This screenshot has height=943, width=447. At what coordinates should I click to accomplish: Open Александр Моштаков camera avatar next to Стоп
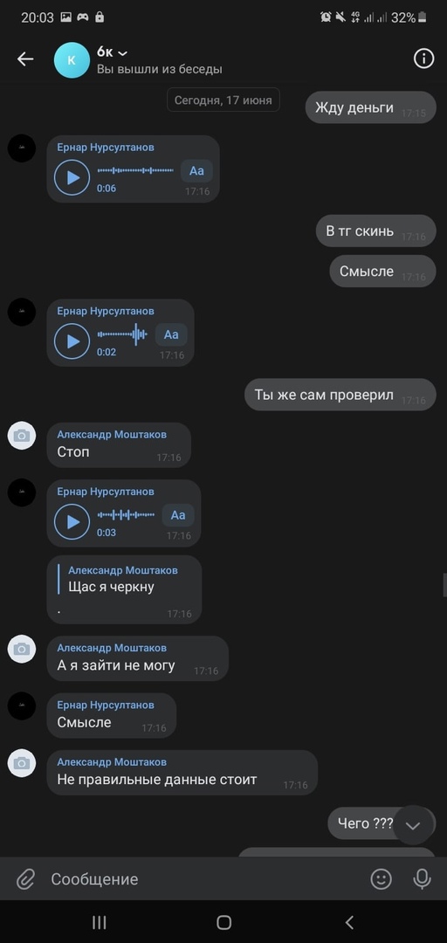point(22,436)
